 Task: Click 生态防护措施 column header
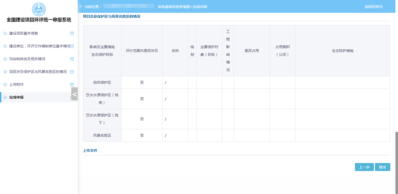[x=343, y=51]
